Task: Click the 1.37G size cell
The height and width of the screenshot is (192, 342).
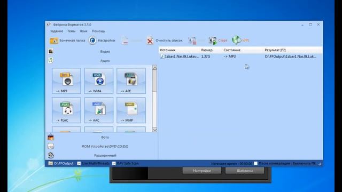Action: click(x=206, y=57)
